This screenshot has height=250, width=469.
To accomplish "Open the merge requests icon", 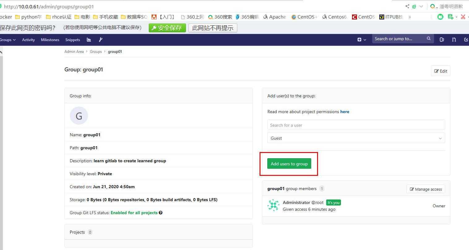I will [454, 40].
